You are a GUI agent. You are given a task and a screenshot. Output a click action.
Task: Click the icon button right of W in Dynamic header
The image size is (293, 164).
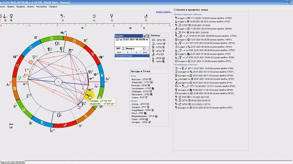click(147, 36)
